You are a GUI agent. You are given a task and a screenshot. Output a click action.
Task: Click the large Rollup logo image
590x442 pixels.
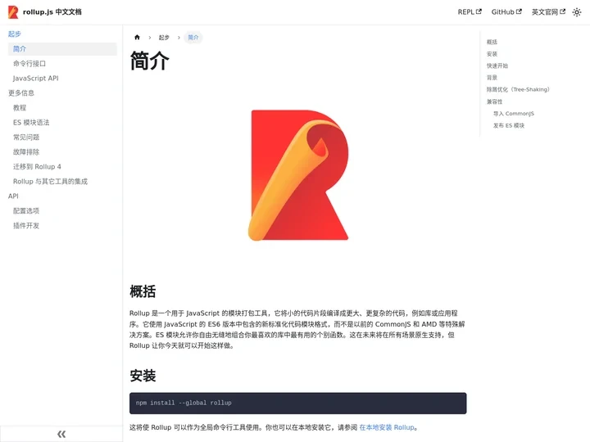click(298, 175)
